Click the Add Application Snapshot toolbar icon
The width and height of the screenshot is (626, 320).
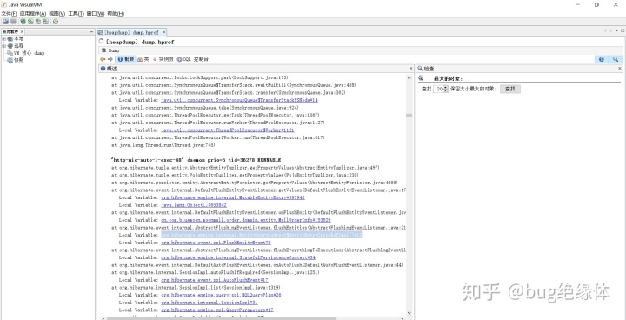click(x=46, y=22)
